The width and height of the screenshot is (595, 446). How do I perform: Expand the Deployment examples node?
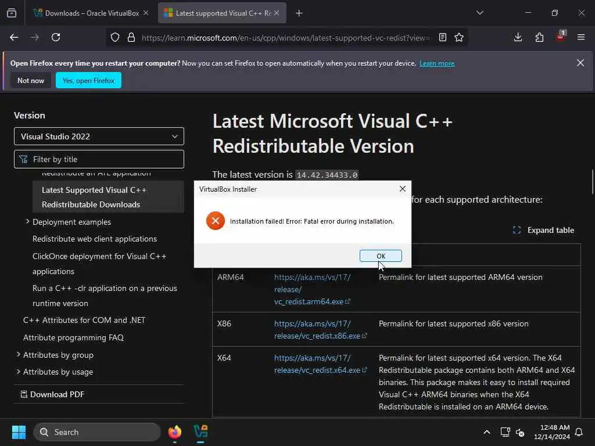coord(27,221)
